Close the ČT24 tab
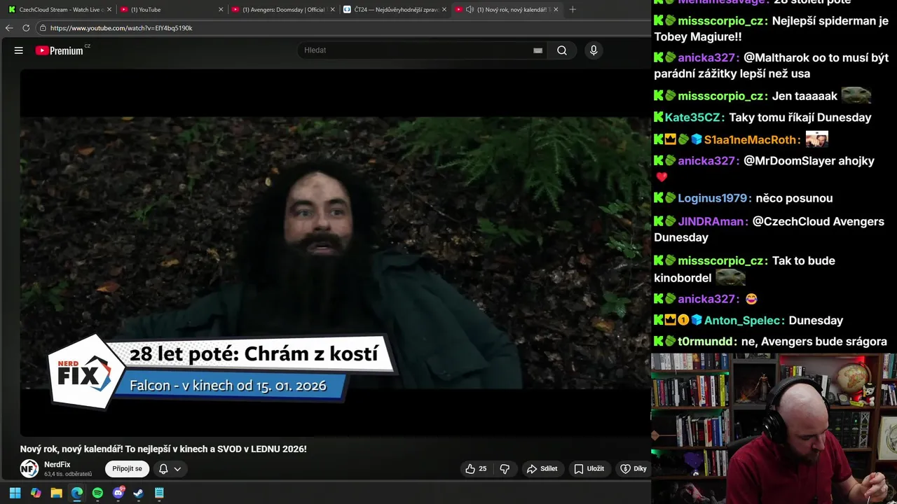Screen dimensions: 897x504 click(444, 10)
